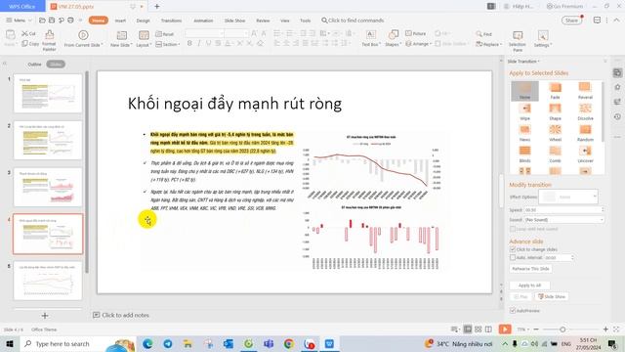The width and height of the screenshot is (625, 352).
Task: Select the None transition option
Action: [524, 91]
